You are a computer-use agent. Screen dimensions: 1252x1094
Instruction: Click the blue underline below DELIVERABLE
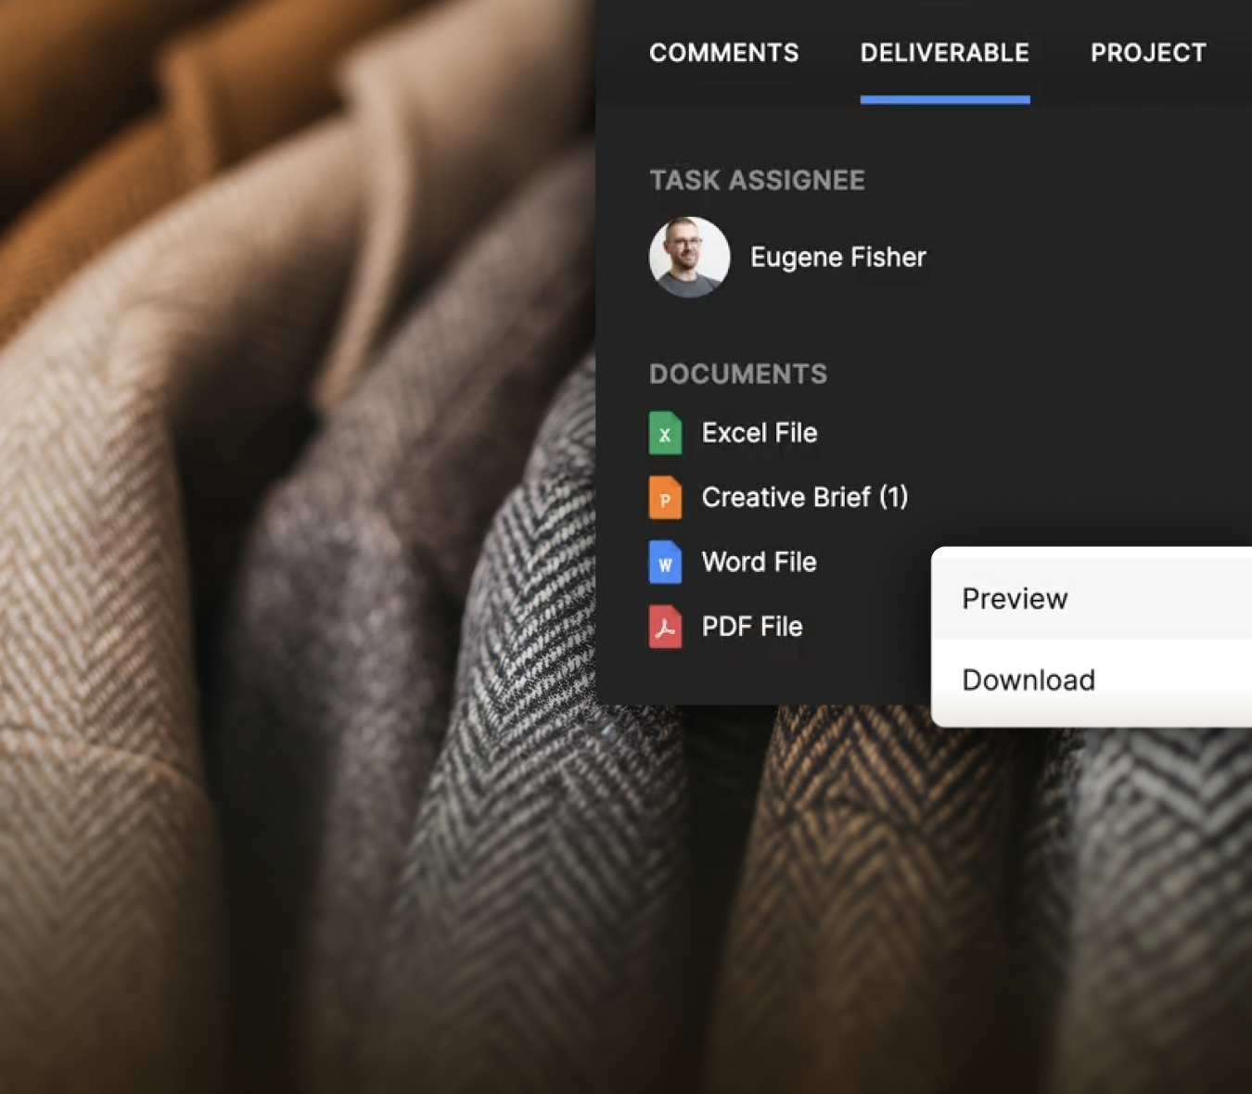click(944, 99)
